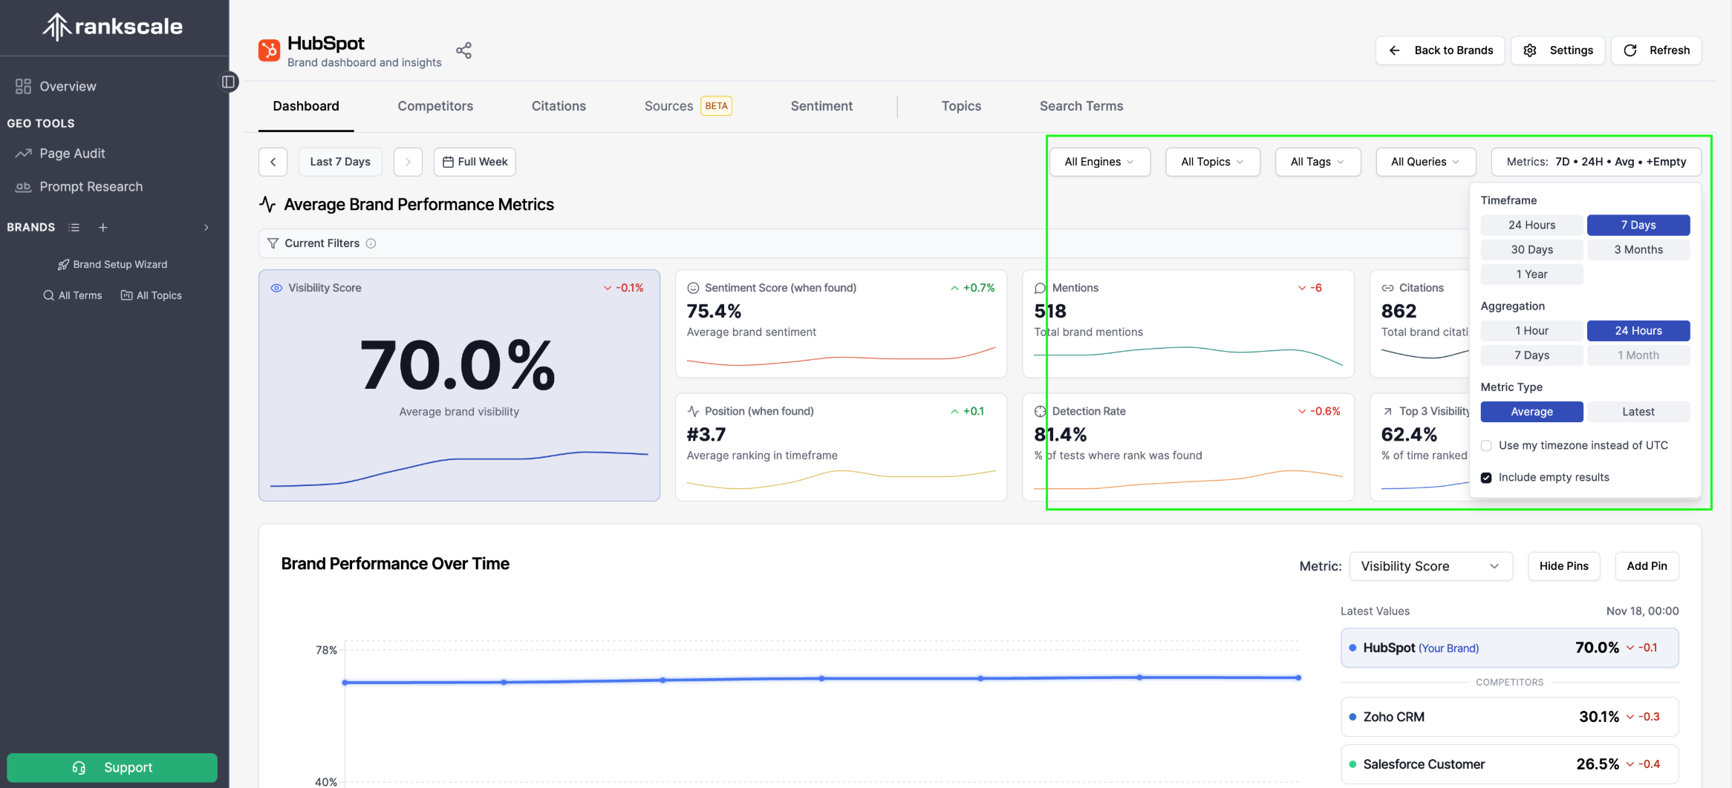Expand the Brands section chevron
The height and width of the screenshot is (788, 1732).
[x=206, y=227]
